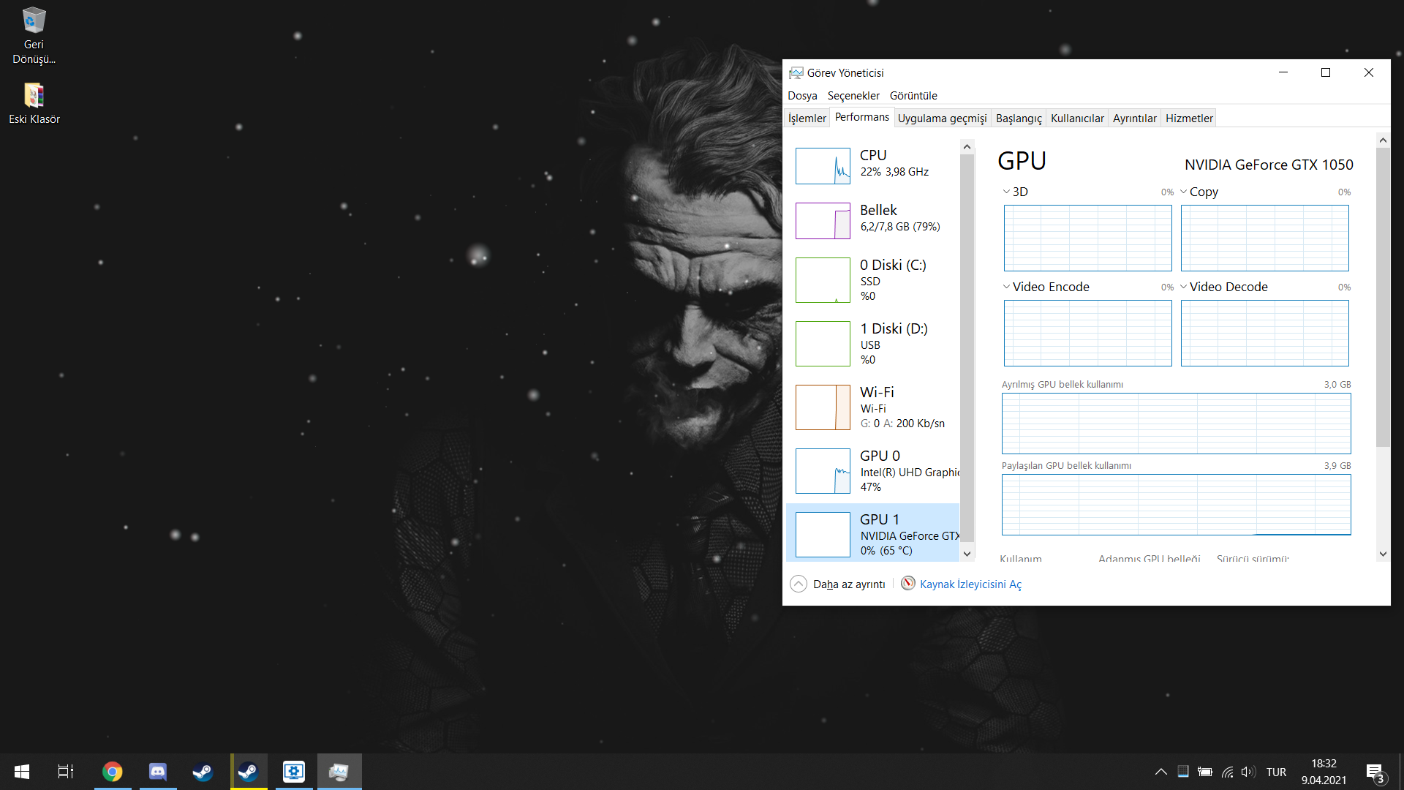The height and width of the screenshot is (790, 1404).
Task: Click the Kaynak İzleyicisini Aç icon
Action: click(x=907, y=583)
